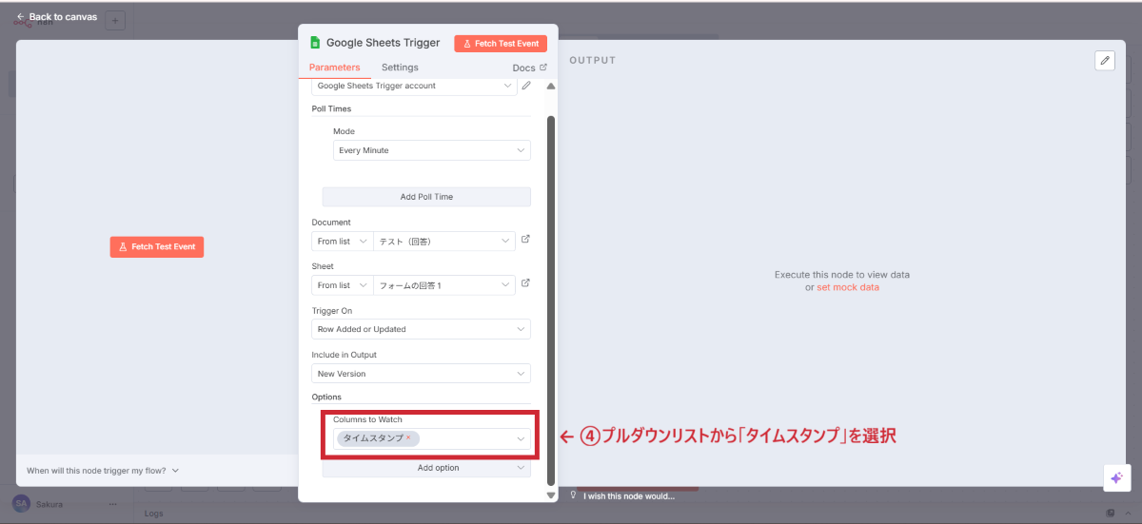Open the Include in Output dropdown
Screen dimensions: 1142x524
(x=421, y=374)
